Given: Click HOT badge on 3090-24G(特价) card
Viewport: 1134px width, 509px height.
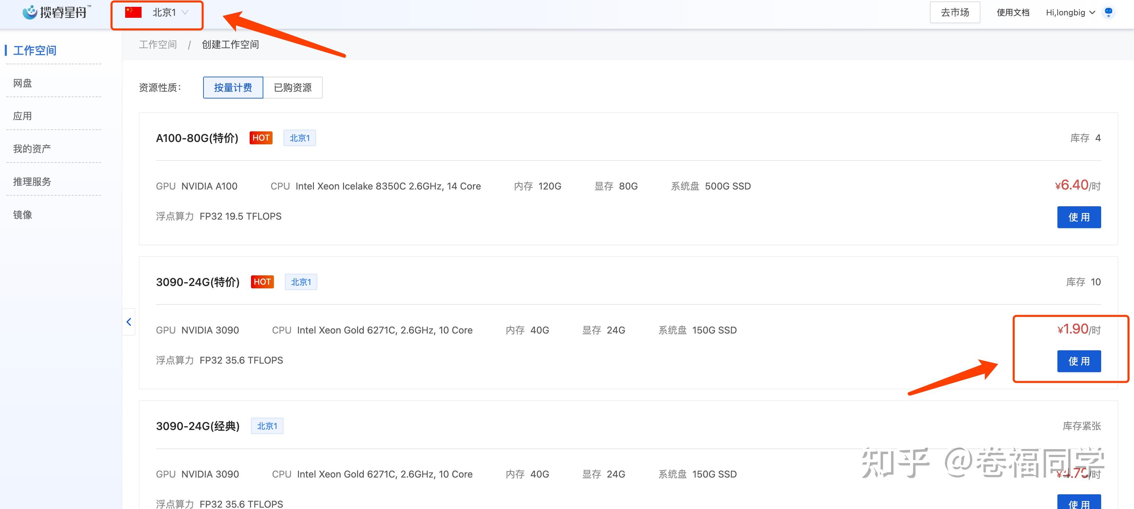Looking at the screenshot, I should pyautogui.click(x=262, y=282).
